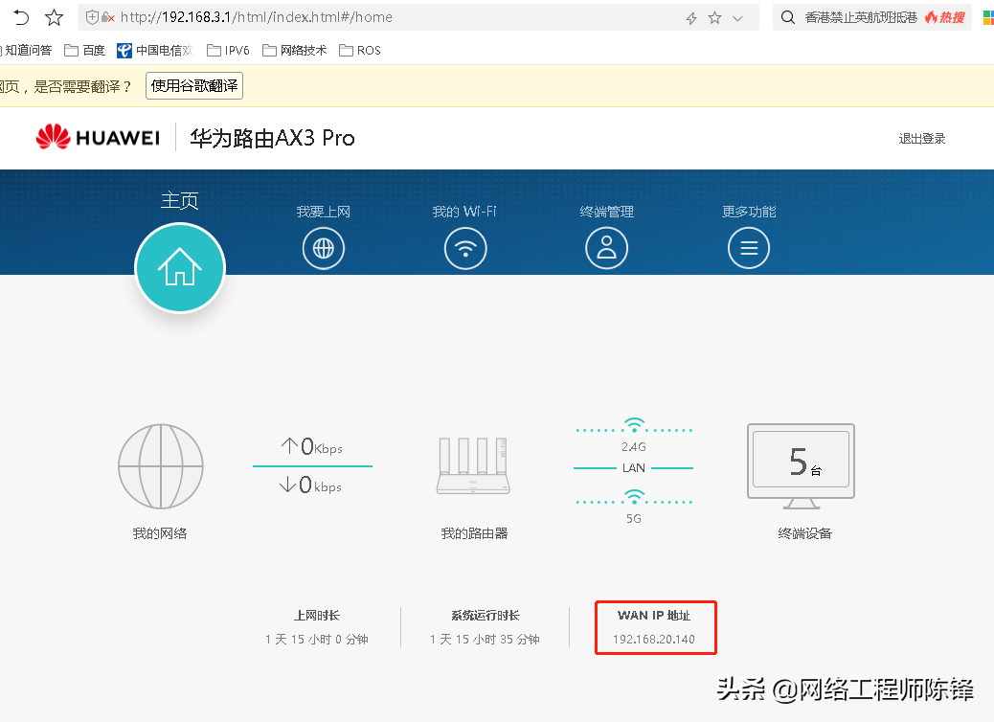Open the My Wi-Fi signal icon
This screenshot has height=722, width=994.
(465, 249)
